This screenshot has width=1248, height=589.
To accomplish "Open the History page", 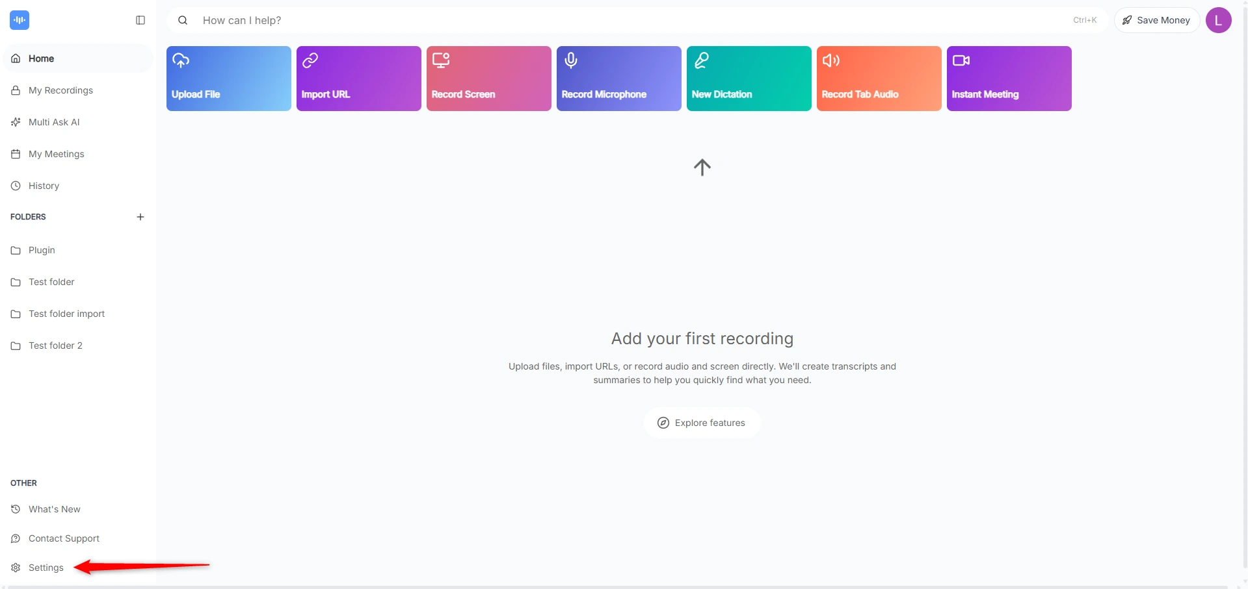I will (x=44, y=185).
